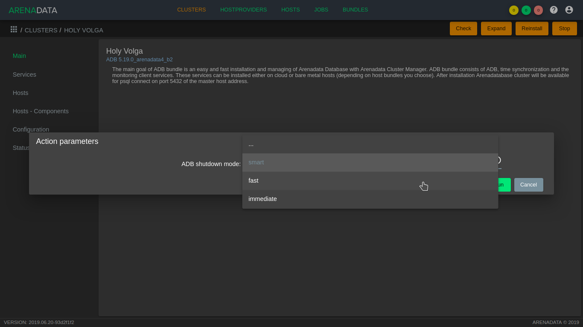
Task: Open the BUNDLES navigation item
Action: [x=355, y=10]
